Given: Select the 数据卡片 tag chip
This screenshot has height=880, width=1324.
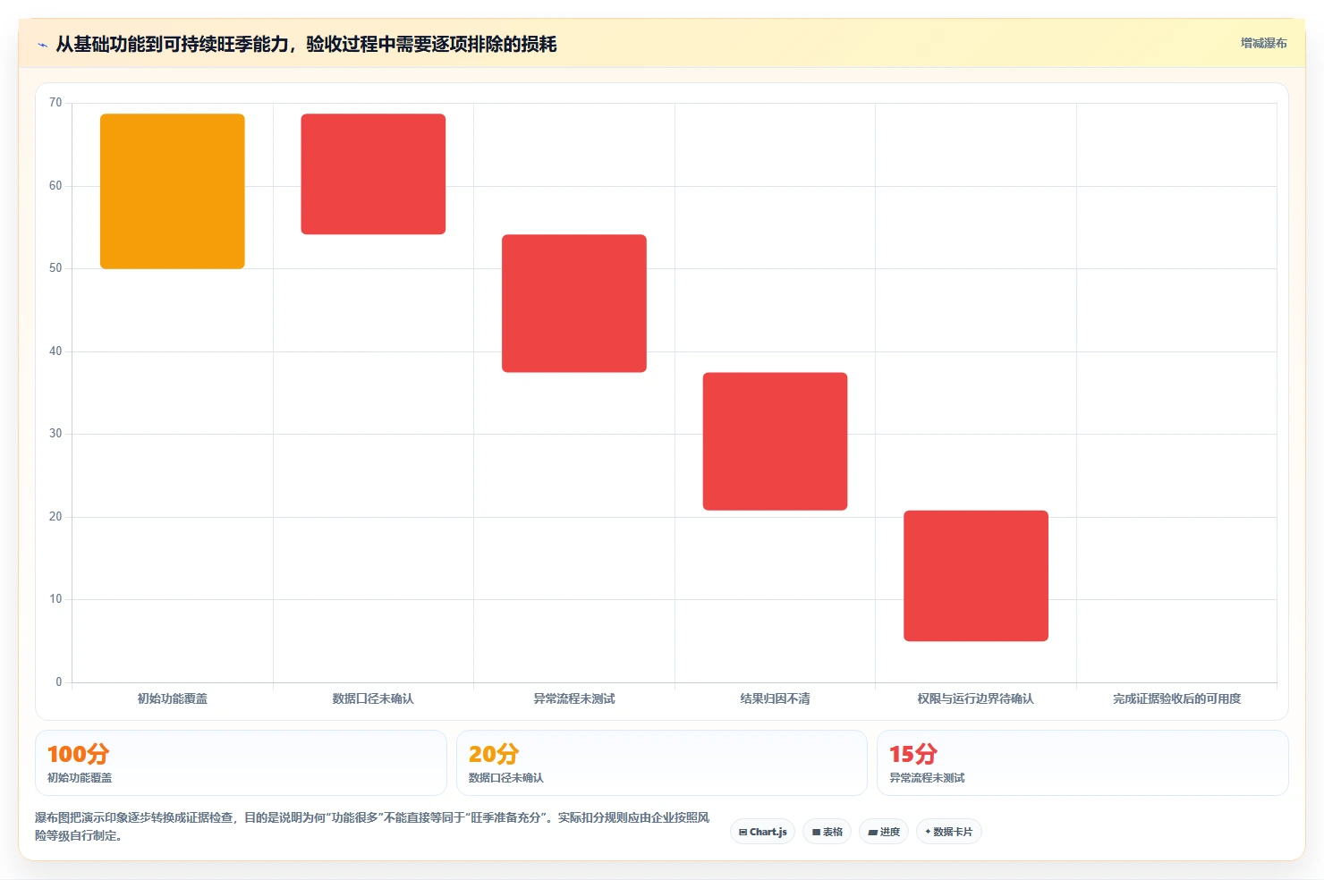Looking at the screenshot, I should (949, 832).
